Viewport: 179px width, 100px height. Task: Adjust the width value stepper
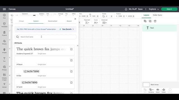[87, 16]
